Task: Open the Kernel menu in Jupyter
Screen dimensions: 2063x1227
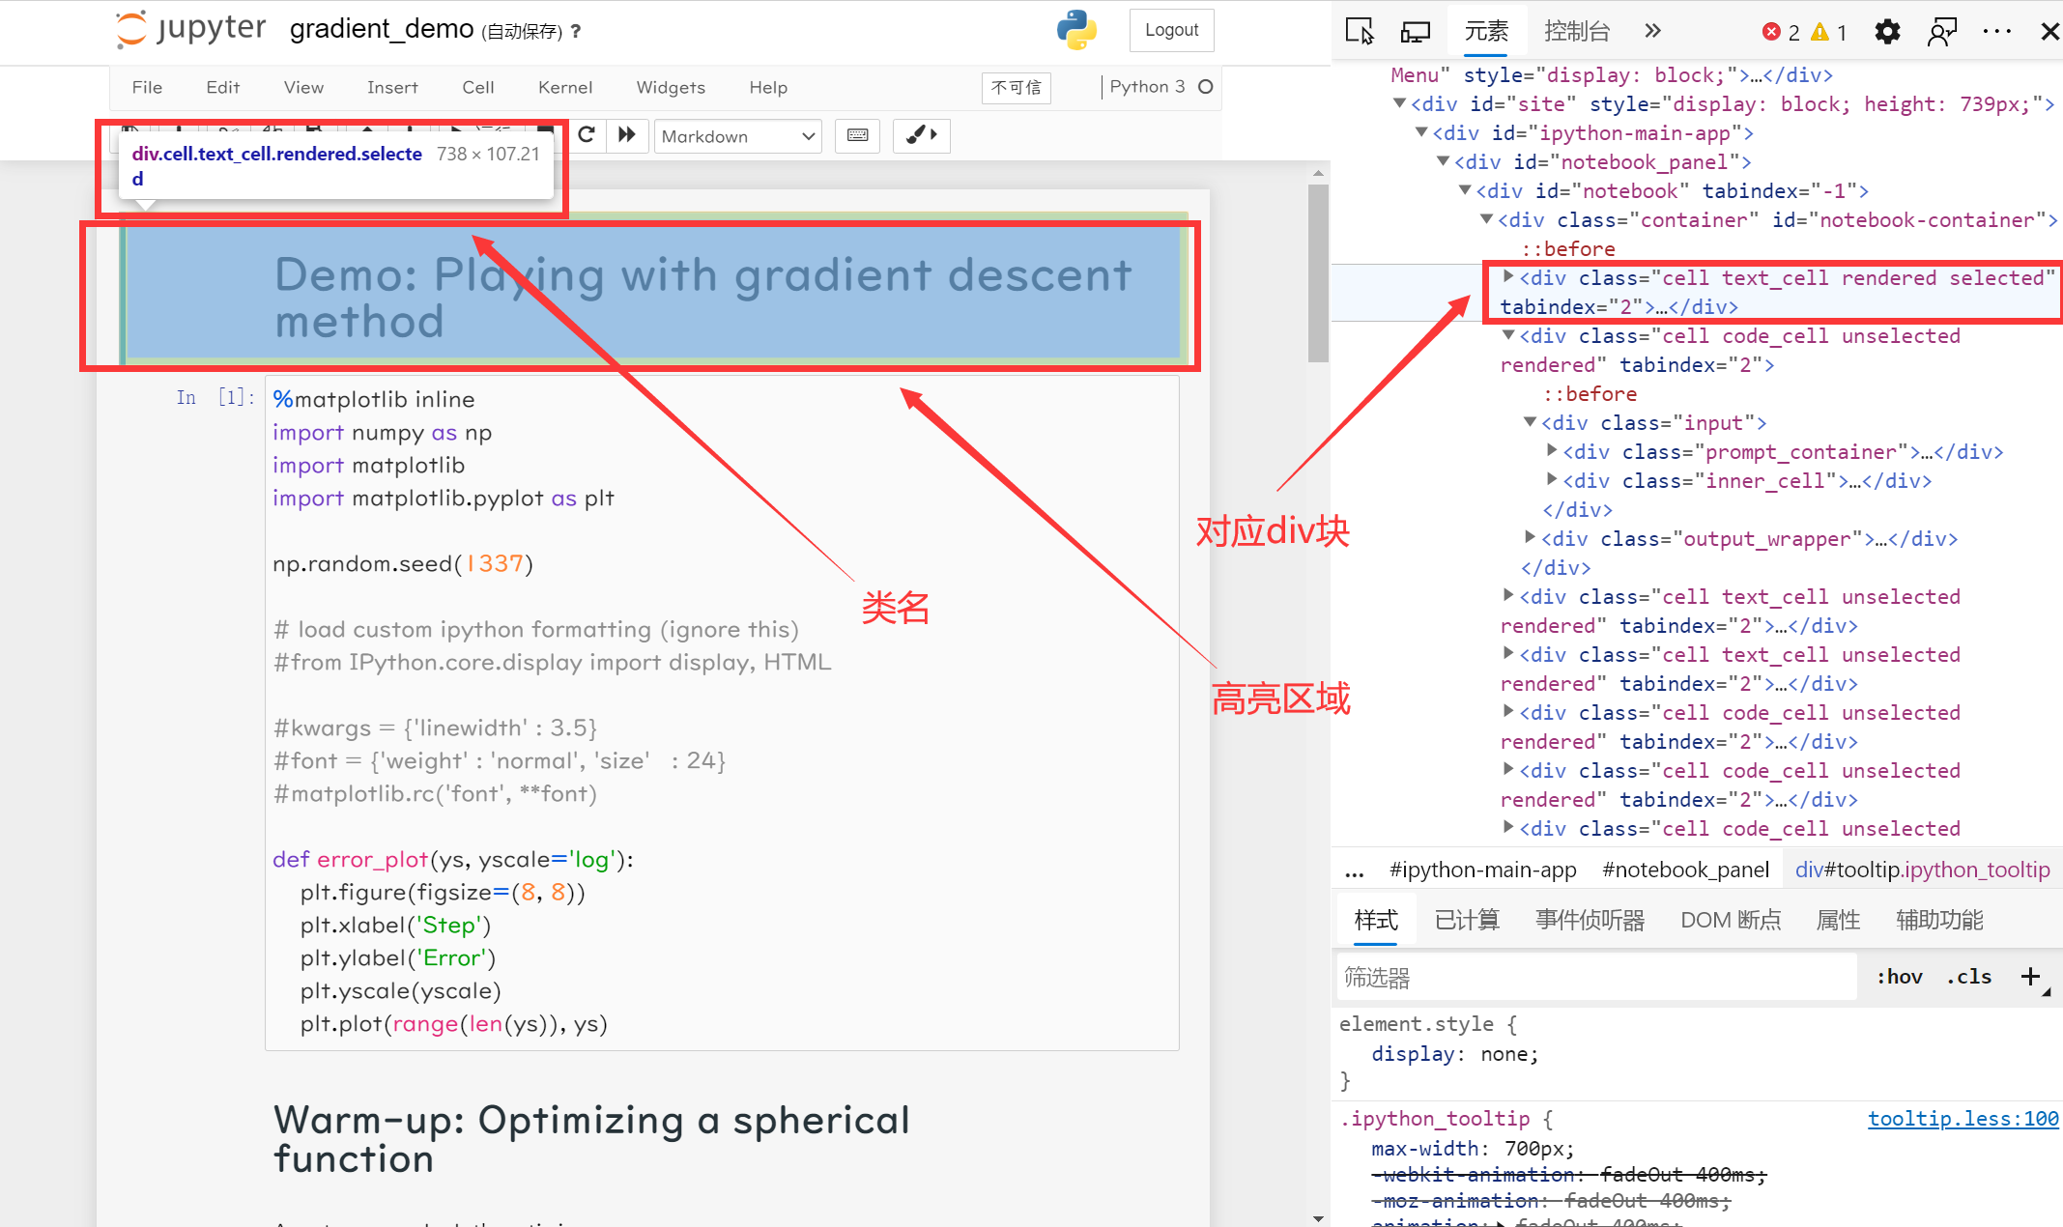Action: click(x=564, y=87)
